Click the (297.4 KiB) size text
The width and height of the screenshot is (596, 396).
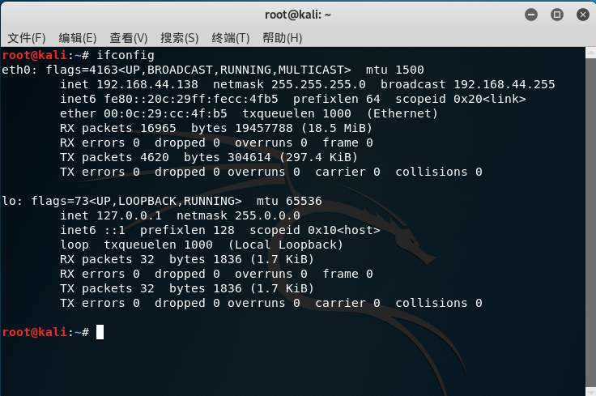318,157
